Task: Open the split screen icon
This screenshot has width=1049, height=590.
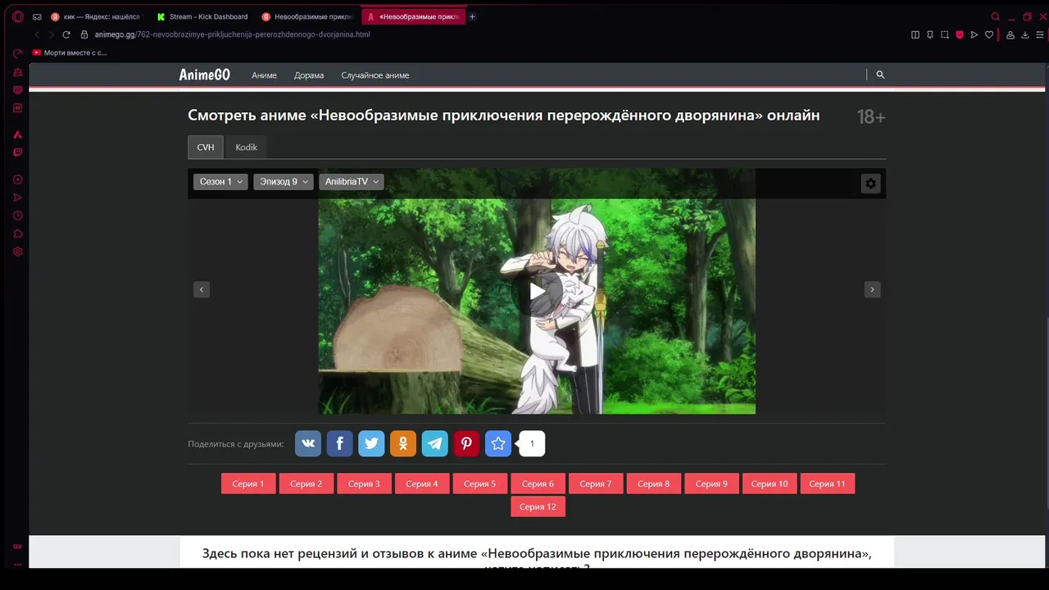Action: [x=915, y=34]
